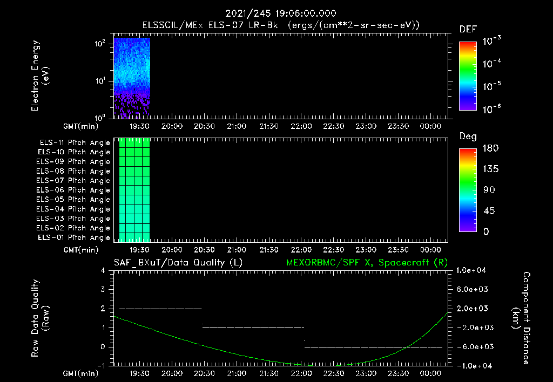Image resolution: width=553 pixels, height=382 pixels.
Task: Click the 135 value on Deg scale
Action: coord(490,169)
